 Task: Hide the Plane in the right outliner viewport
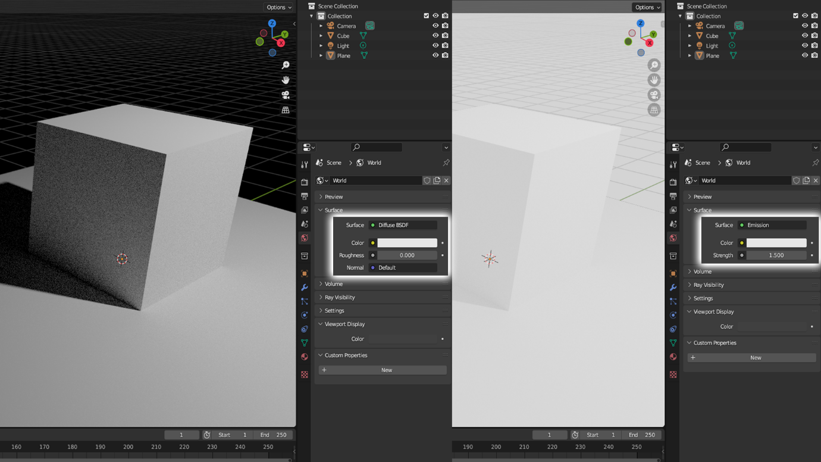805,55
